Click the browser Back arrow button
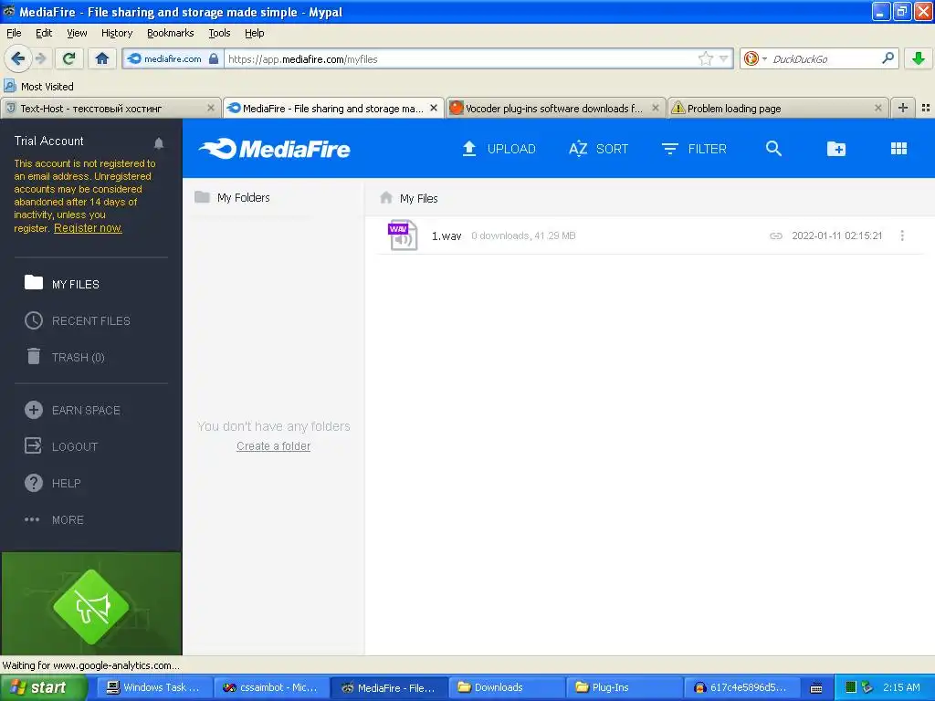 (x=17, y=58)
